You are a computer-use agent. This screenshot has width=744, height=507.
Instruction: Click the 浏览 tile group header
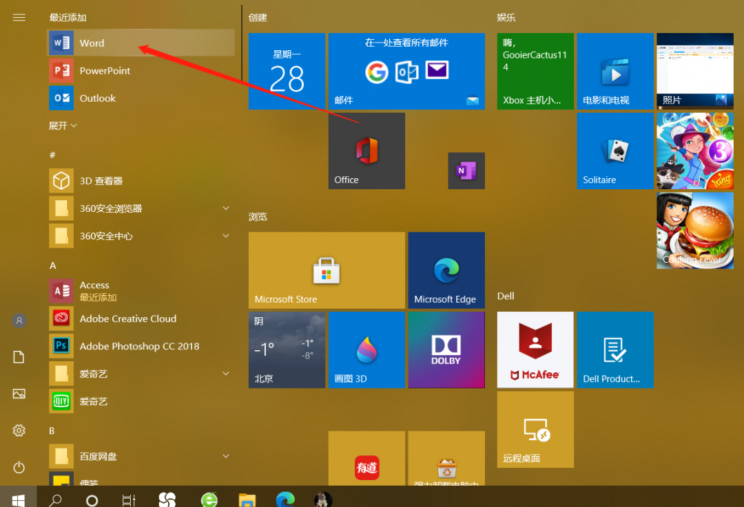coord(258,217)
